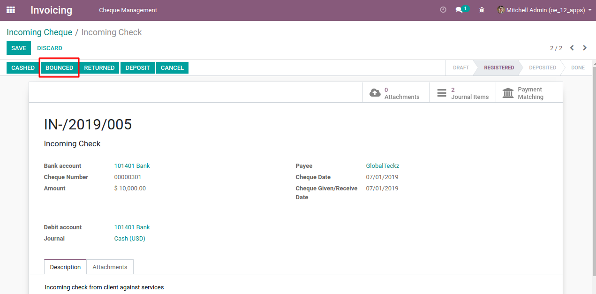Click the Cheque Date value 07/01/2019
Viewport: 596px width, 294px height.
pyautogui.click(x=382, y=177)
